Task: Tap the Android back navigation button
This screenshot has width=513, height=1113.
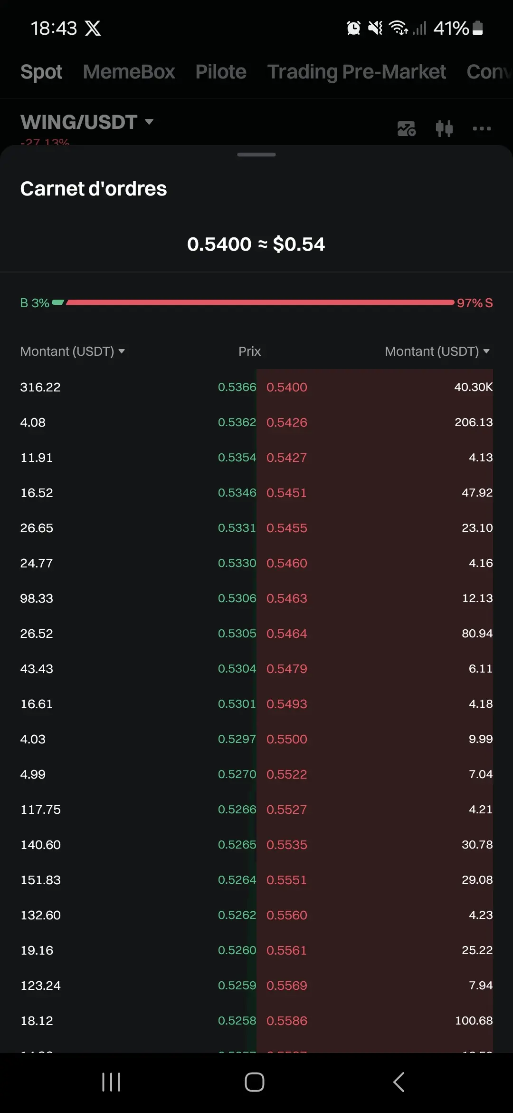Action: pyautogui.click(x=399, y=1082)
